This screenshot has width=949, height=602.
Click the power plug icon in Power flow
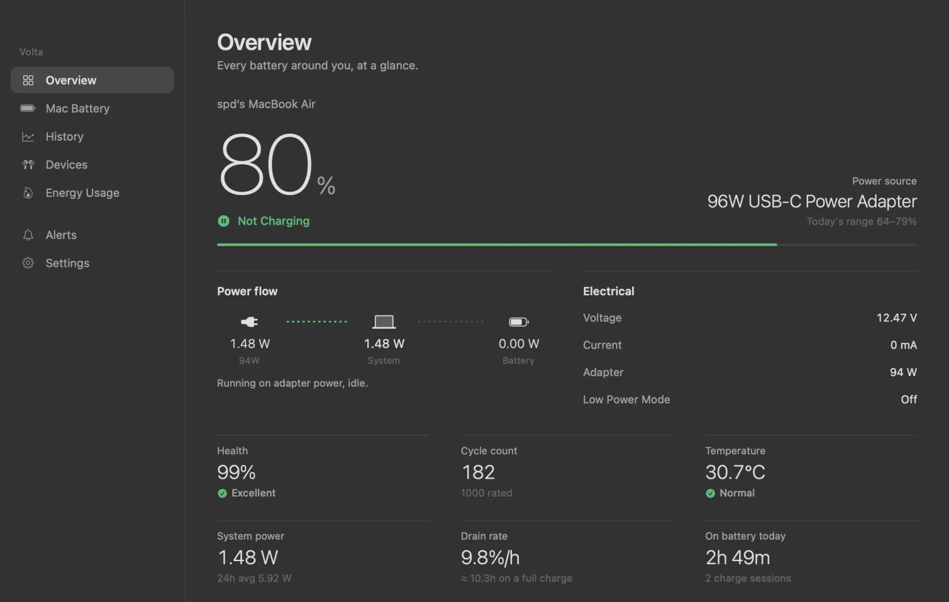point(249,321)
